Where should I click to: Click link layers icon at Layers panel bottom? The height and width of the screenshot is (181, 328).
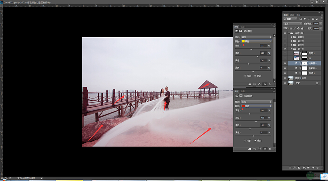[x=290, y=167]
